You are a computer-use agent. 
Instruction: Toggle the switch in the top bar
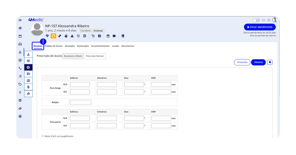[x=256, y=20]
